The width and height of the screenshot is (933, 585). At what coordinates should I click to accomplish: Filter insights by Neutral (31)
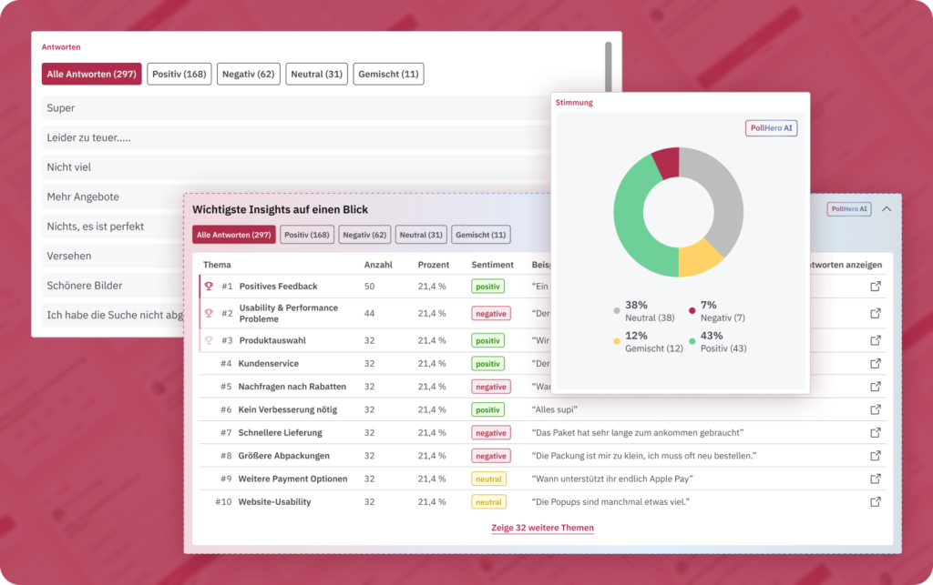421,235
